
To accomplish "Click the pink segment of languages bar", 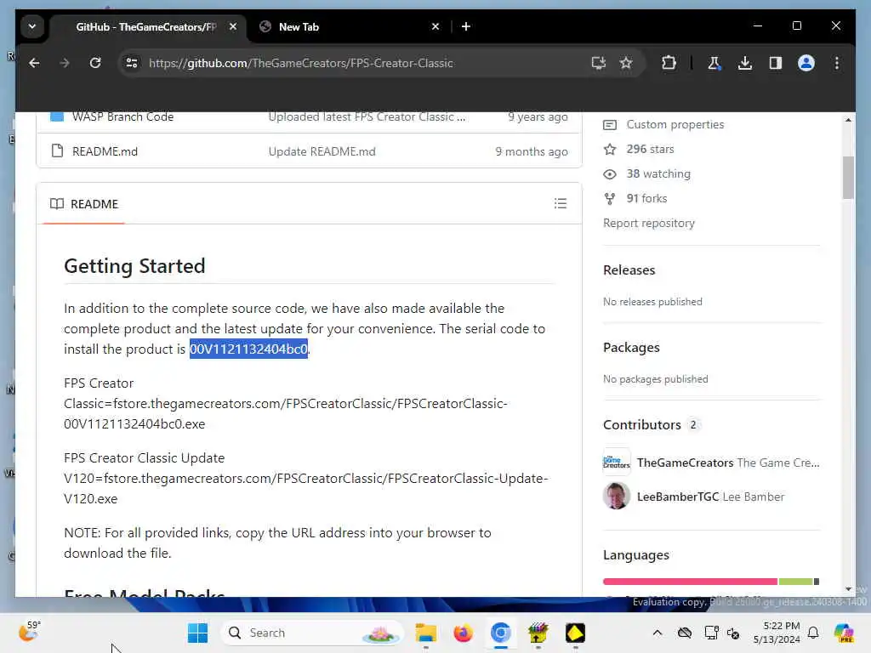I will coord(690,582).
